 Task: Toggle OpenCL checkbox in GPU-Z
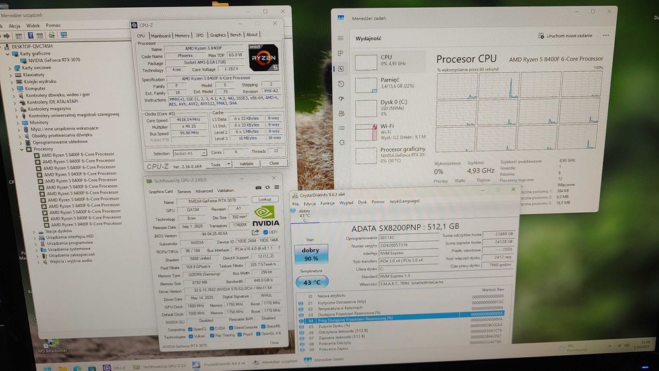click(x=190, y=329)
